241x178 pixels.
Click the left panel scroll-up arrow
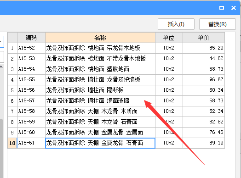click(1, 67)
